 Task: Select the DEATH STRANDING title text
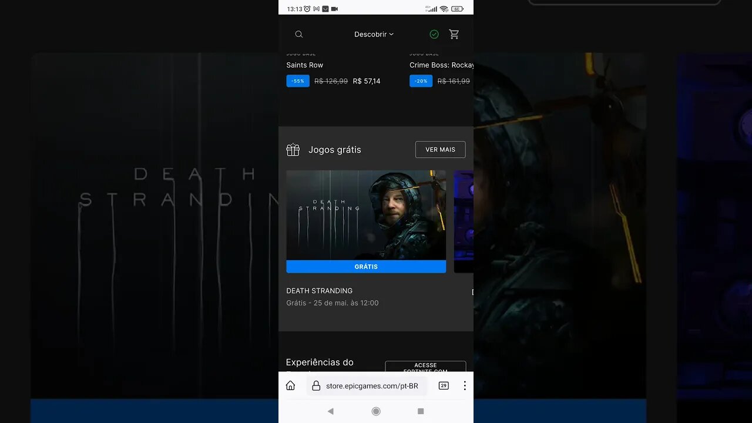click(x=320, y=291)
